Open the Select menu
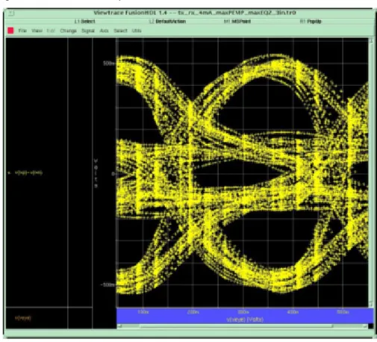This screenshot has width=377, height=342. tap(120, 31)
